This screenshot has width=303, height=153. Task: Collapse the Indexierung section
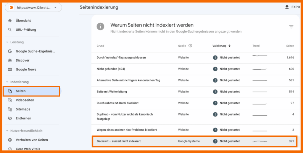pos(7,82)
